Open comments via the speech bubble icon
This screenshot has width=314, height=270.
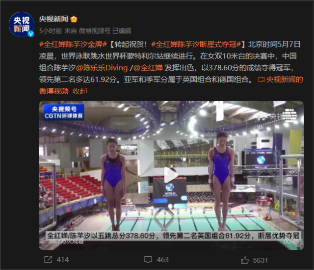(x=148, y=260)
